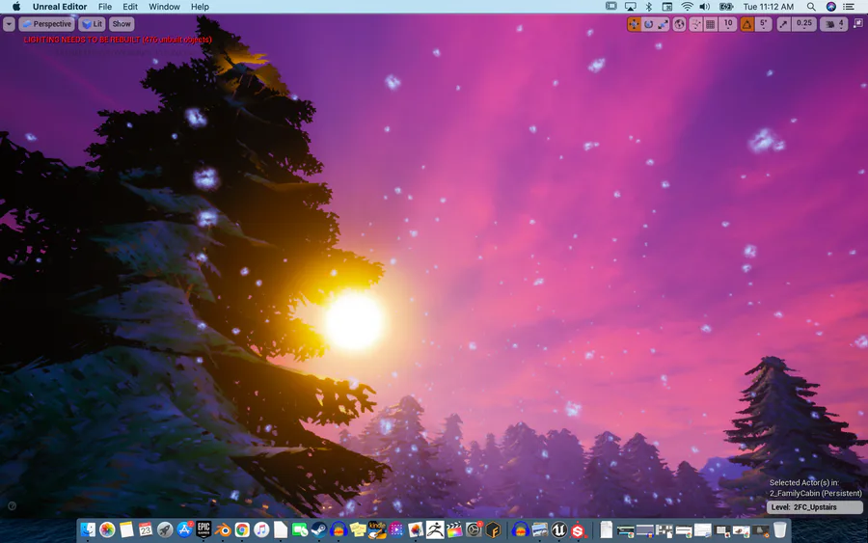
Task: Toggle scale snapping arrow button
Action: pyautogui.click(x=783, y=24)
